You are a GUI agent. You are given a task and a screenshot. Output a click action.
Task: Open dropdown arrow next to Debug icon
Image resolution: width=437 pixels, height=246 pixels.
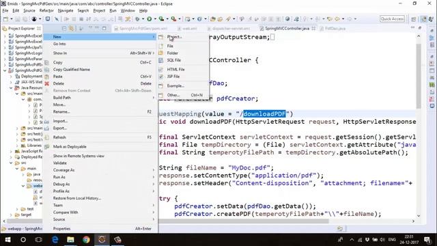tap(143, 19)
